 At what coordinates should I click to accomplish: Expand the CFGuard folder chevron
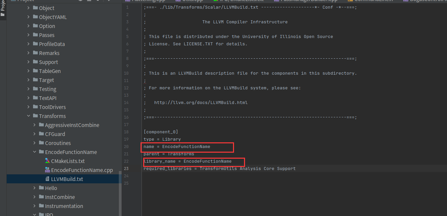point(34,134)
